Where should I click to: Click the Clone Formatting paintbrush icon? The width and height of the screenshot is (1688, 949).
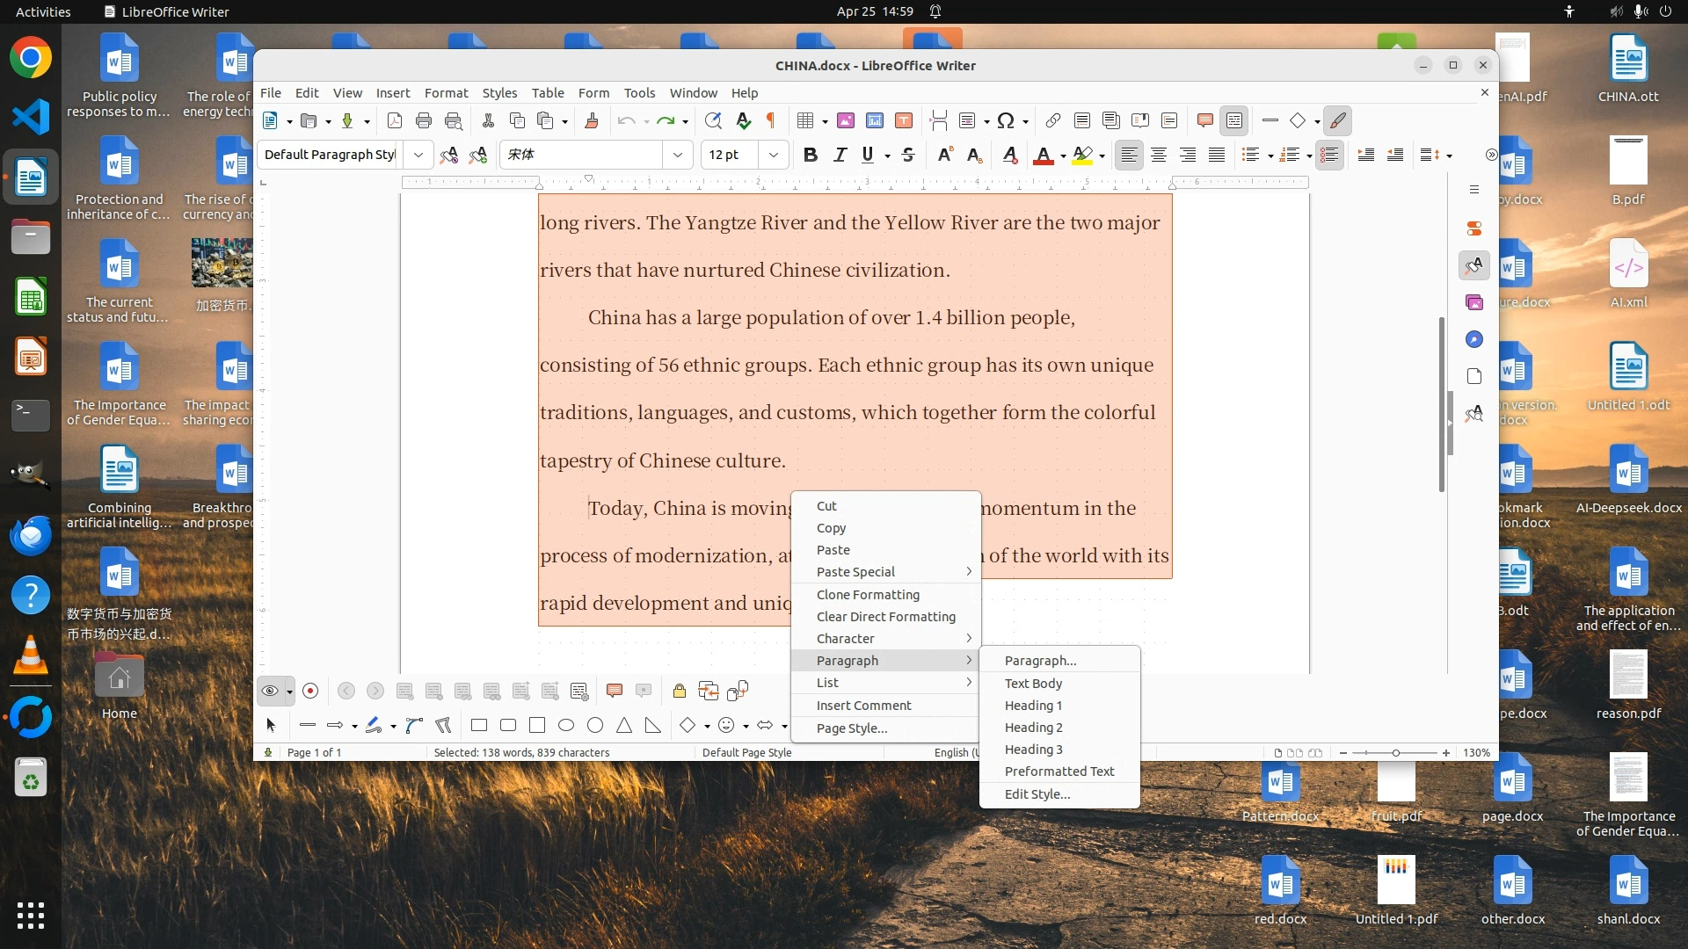coord(592,121)
